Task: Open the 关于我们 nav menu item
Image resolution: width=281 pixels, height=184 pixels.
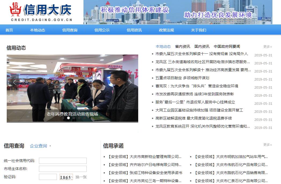Action: 199,30
